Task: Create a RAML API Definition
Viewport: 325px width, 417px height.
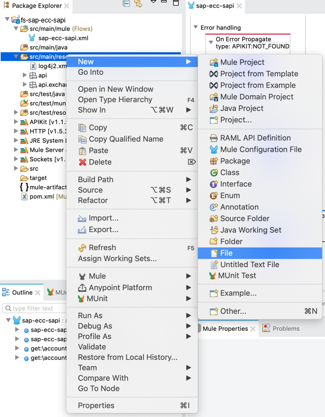Action: click(260, 138)
